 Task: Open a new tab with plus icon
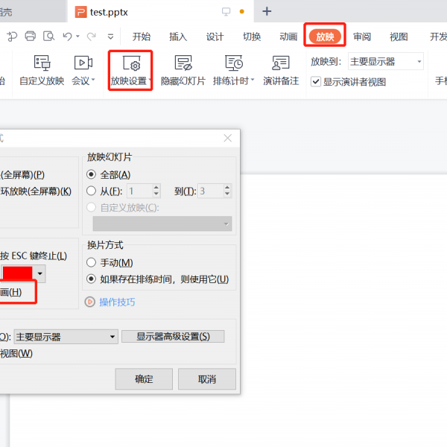coord(267,11)
